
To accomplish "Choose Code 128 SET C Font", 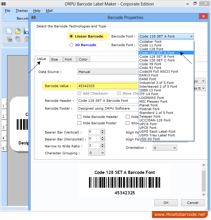I will (166, 60).
